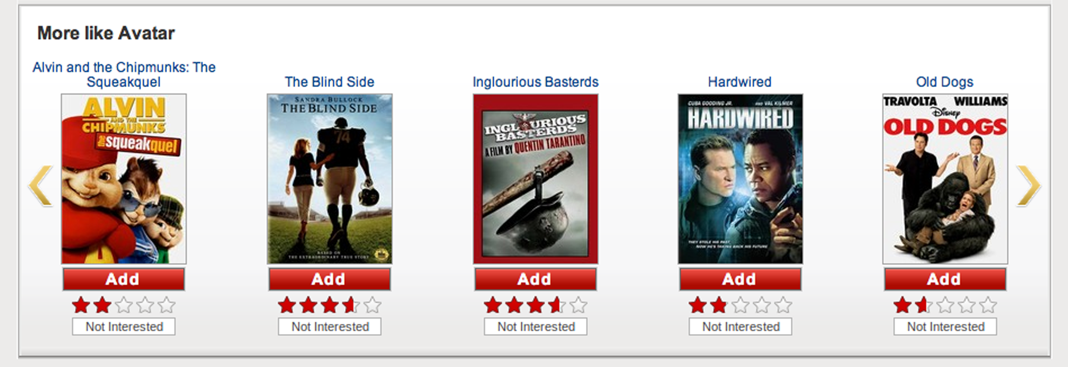
Task: Click the left gold carousel arrow
Action: tap(41, 185)
